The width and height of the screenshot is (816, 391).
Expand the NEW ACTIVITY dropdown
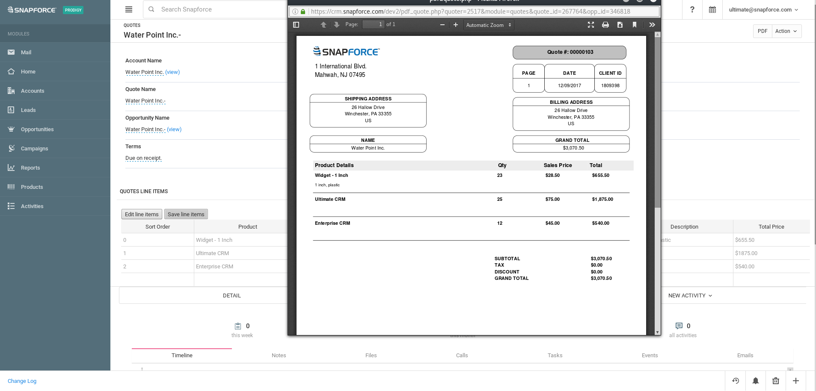coord(690,296)
